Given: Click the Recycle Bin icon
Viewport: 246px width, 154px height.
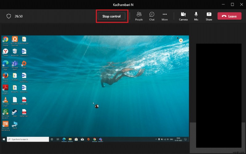Looking at the screenshot, I should coord(14,52).
